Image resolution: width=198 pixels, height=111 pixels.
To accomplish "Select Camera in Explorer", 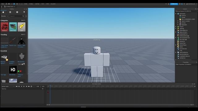I will tap(183, 15).
